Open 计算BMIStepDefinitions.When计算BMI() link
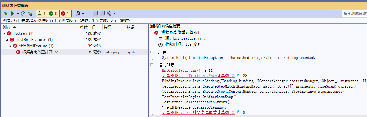This screenshot has width=367, height=117. [x=199, y=75]
